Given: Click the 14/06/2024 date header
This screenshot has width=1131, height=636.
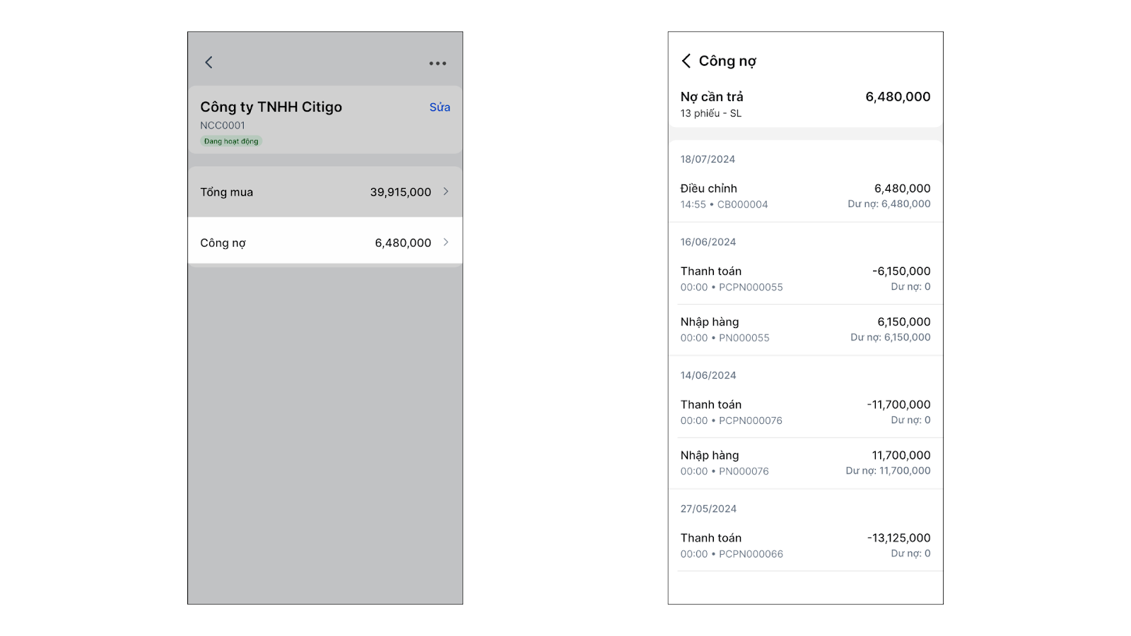Looking at the screenshot, I should [708, 376].
